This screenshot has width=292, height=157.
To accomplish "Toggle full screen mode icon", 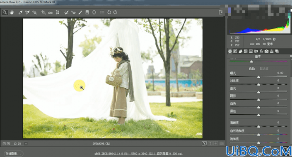I will click(x=221, y=12).
